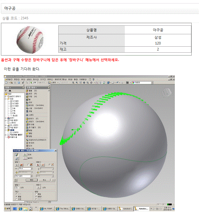Select the Coil (코일) feature tool
199x217 pixels.
coord(29,111)
